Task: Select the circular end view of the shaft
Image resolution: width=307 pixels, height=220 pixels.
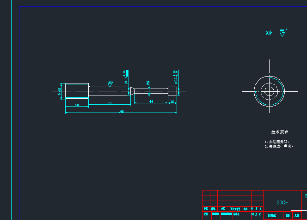Action: pyautogui.click(x=269, y=91)
